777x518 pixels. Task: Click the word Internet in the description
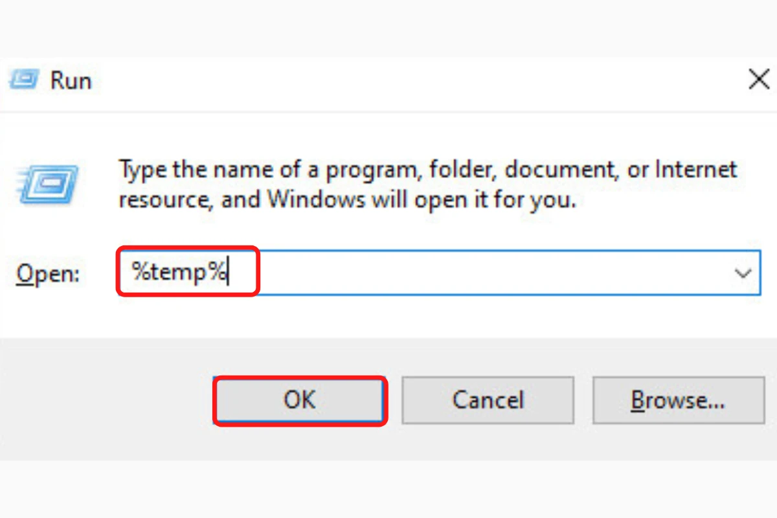coord(696,169)
